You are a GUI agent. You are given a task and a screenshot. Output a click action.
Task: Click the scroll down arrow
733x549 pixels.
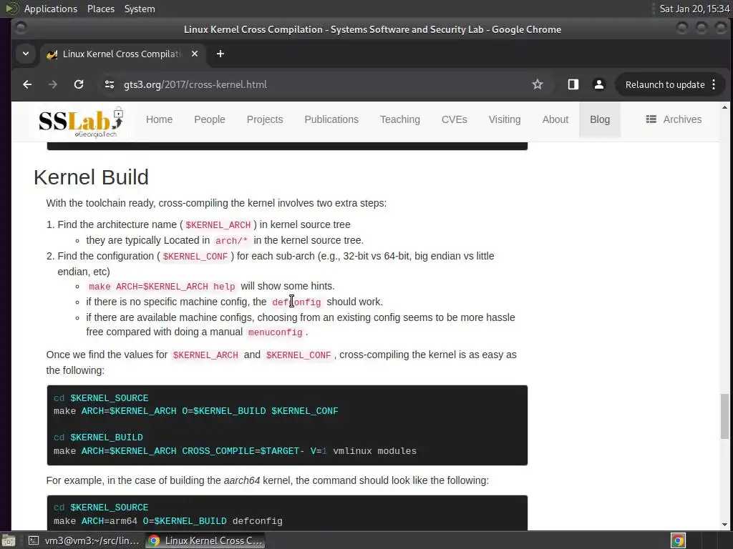tap(724, 524)
